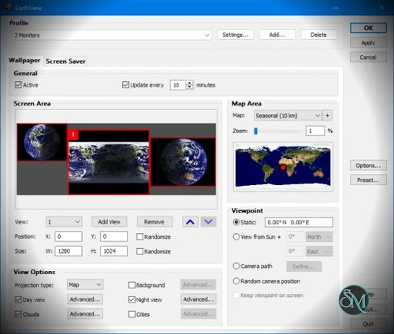Select the Static viewpoint radio button
394x334 pixels.
pyautogui.click(x=236, y=222)
